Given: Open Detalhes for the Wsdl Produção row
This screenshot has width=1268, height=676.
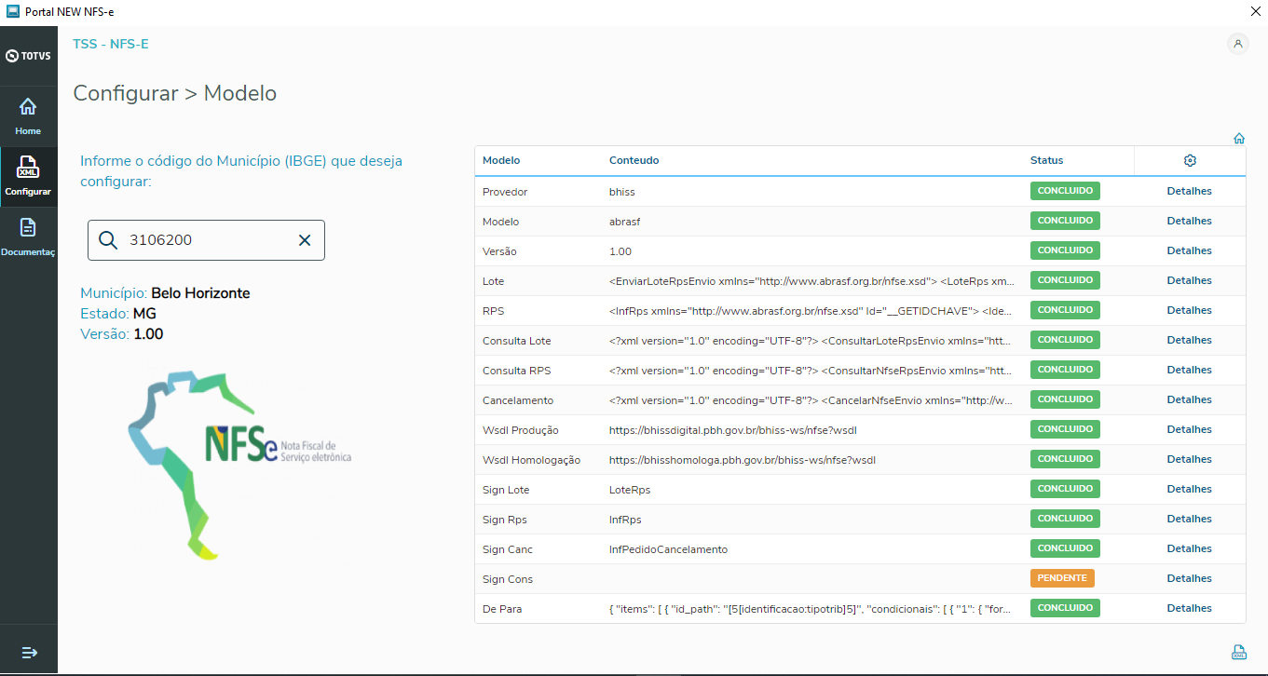Looking at the screenshot, I should coord(1189,429).
